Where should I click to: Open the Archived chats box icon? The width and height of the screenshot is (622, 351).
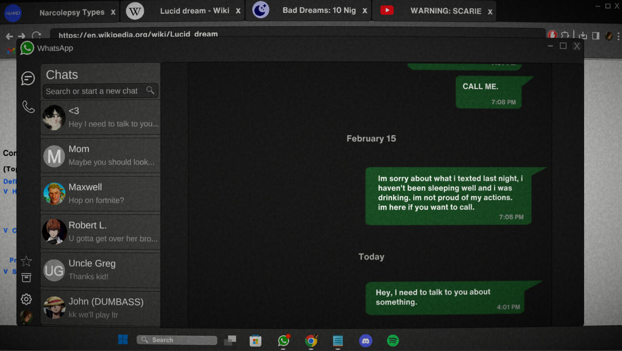[x=26, y=278]
